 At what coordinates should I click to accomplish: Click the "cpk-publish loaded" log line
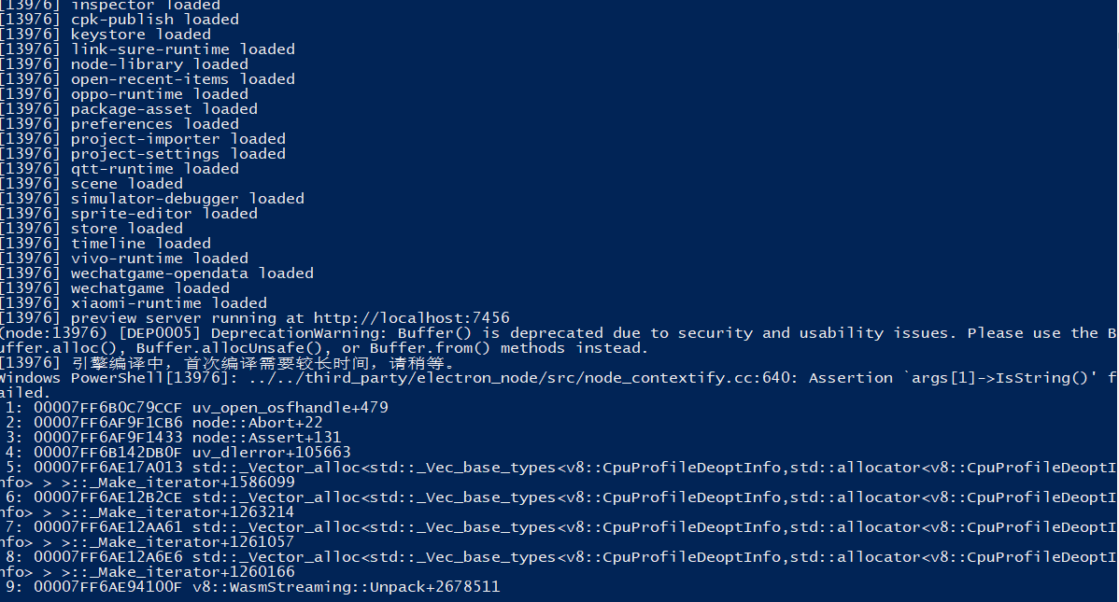click(x=154, y=20)
